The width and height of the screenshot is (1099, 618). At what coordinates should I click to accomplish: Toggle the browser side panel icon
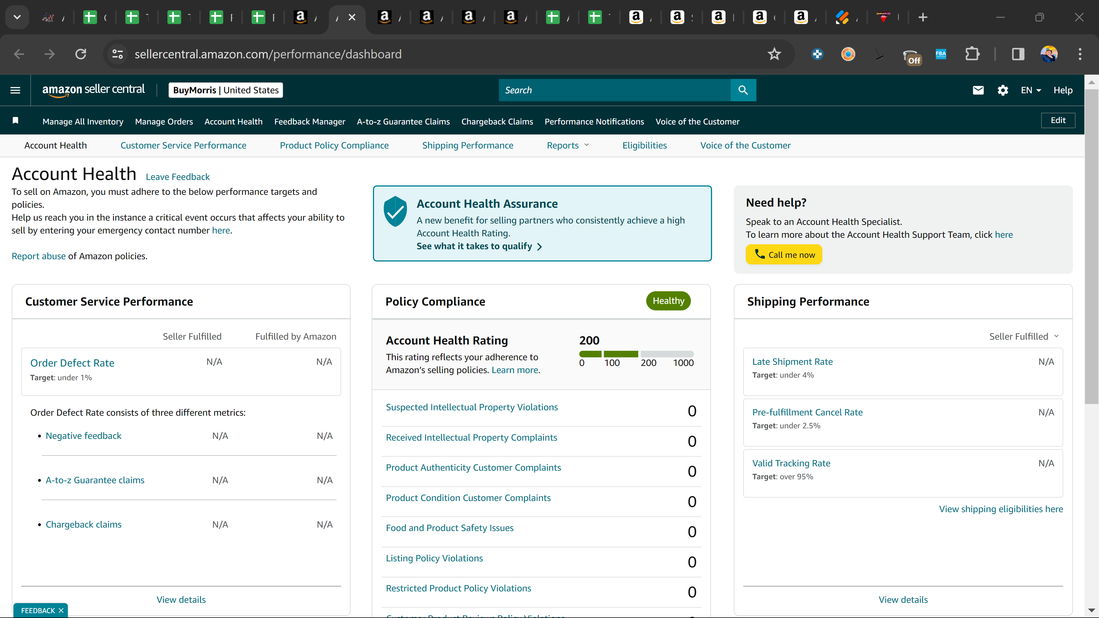pos(1018,54)
